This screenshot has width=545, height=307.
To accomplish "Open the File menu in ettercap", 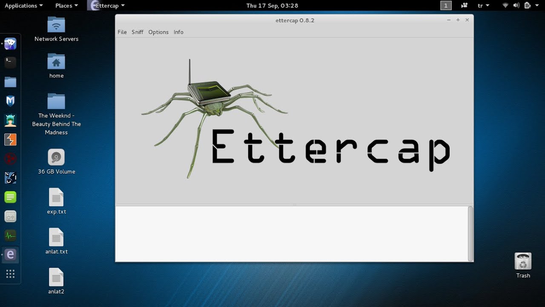I will click(122, 32).
